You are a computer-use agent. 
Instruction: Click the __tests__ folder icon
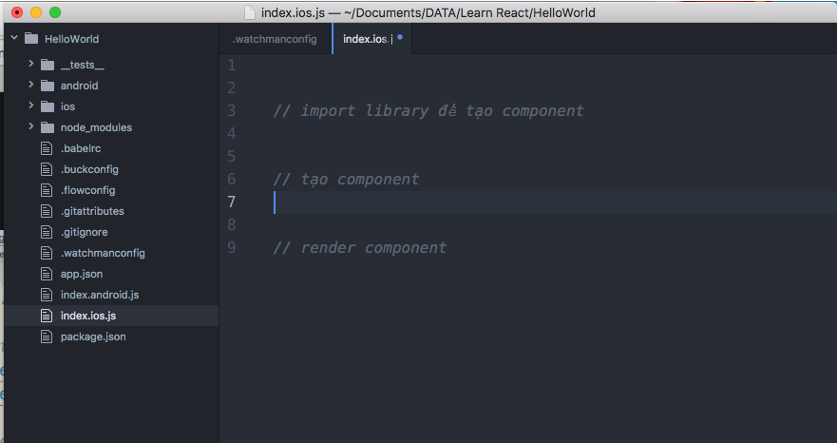(x=48, y=65)
